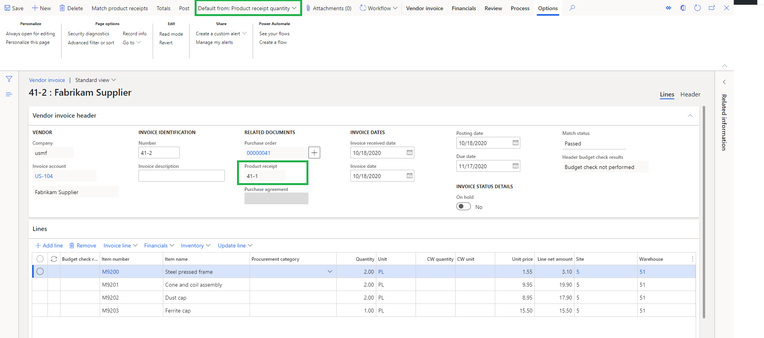Select the M9200 row radio button

tap(40, 271)
